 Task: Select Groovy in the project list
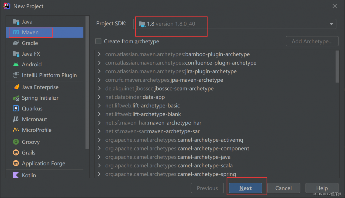pyautogui.click(x=45, y=142)
